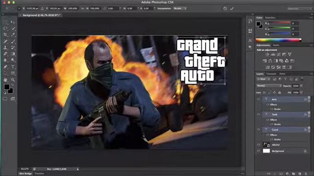
Task: Select the Brush tool
Action: pyautogui.click(x=13, y=41)
